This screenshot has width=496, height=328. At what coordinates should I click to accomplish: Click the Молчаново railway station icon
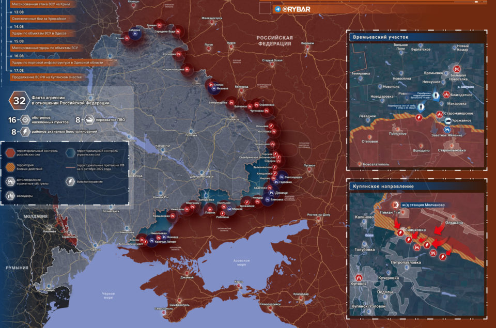[x=395, y=205]
